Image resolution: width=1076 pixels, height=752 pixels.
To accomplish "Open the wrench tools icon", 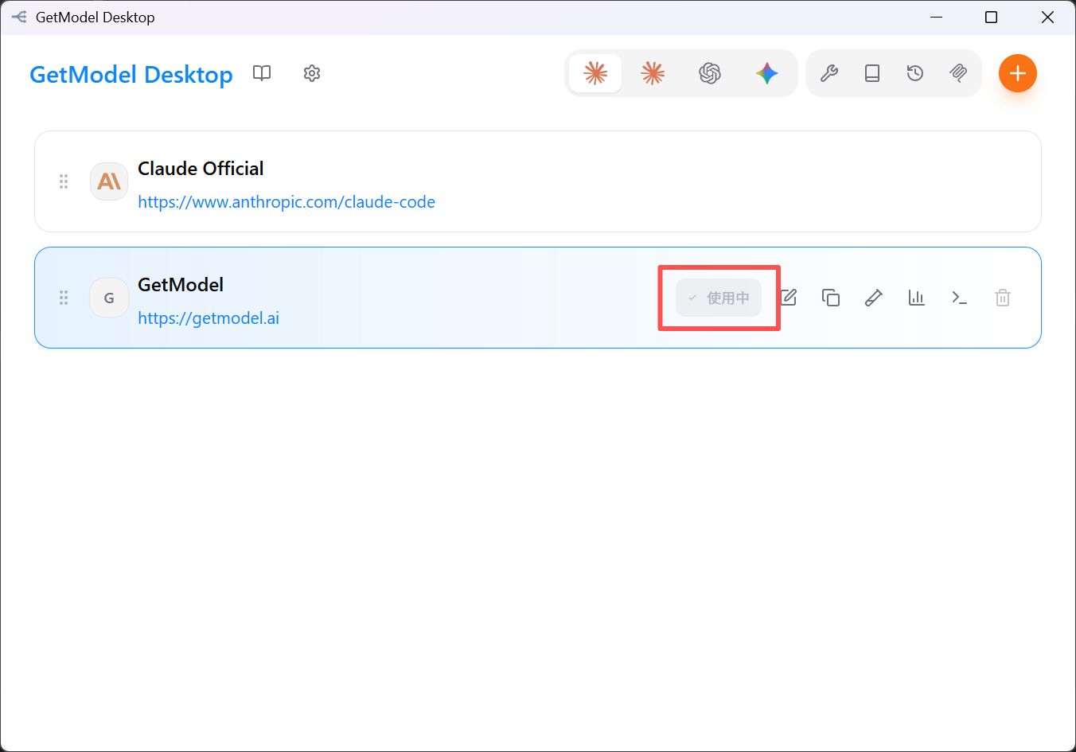I will tap(829, 73).
